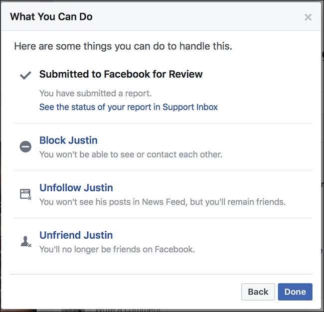
Task: Click the 'won't be able to see or contact' description
Action: coord(131,154)
